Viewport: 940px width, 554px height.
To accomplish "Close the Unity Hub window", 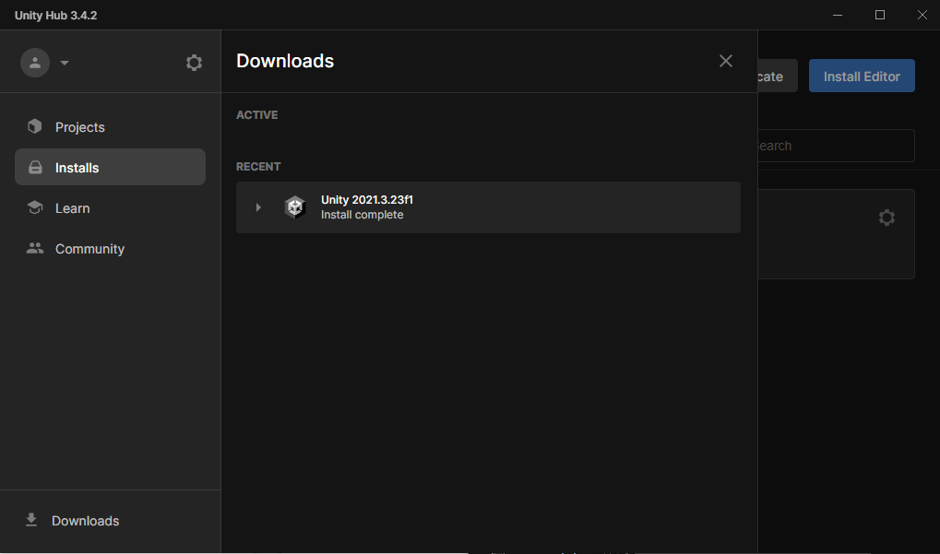I will 922,15.
